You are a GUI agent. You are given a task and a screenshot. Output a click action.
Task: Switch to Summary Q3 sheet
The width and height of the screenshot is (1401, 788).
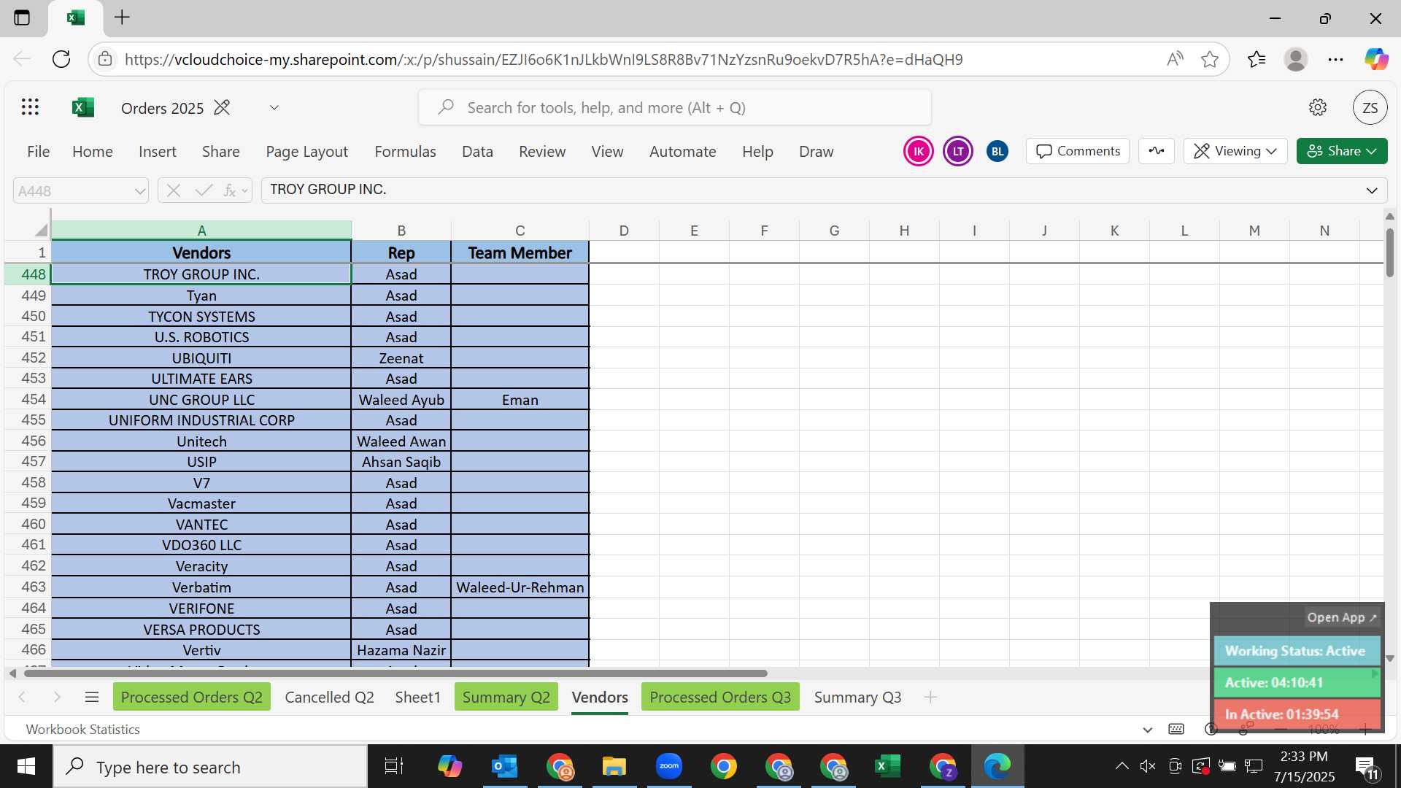tap(857, 697)
